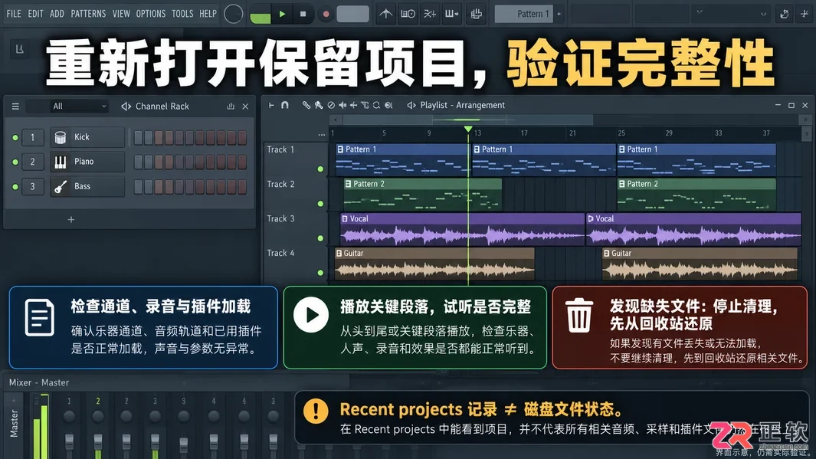The height and width of the screenshot is (459, 816).
Task: Start playback with the Play button
Action: (x=282, y=14)
